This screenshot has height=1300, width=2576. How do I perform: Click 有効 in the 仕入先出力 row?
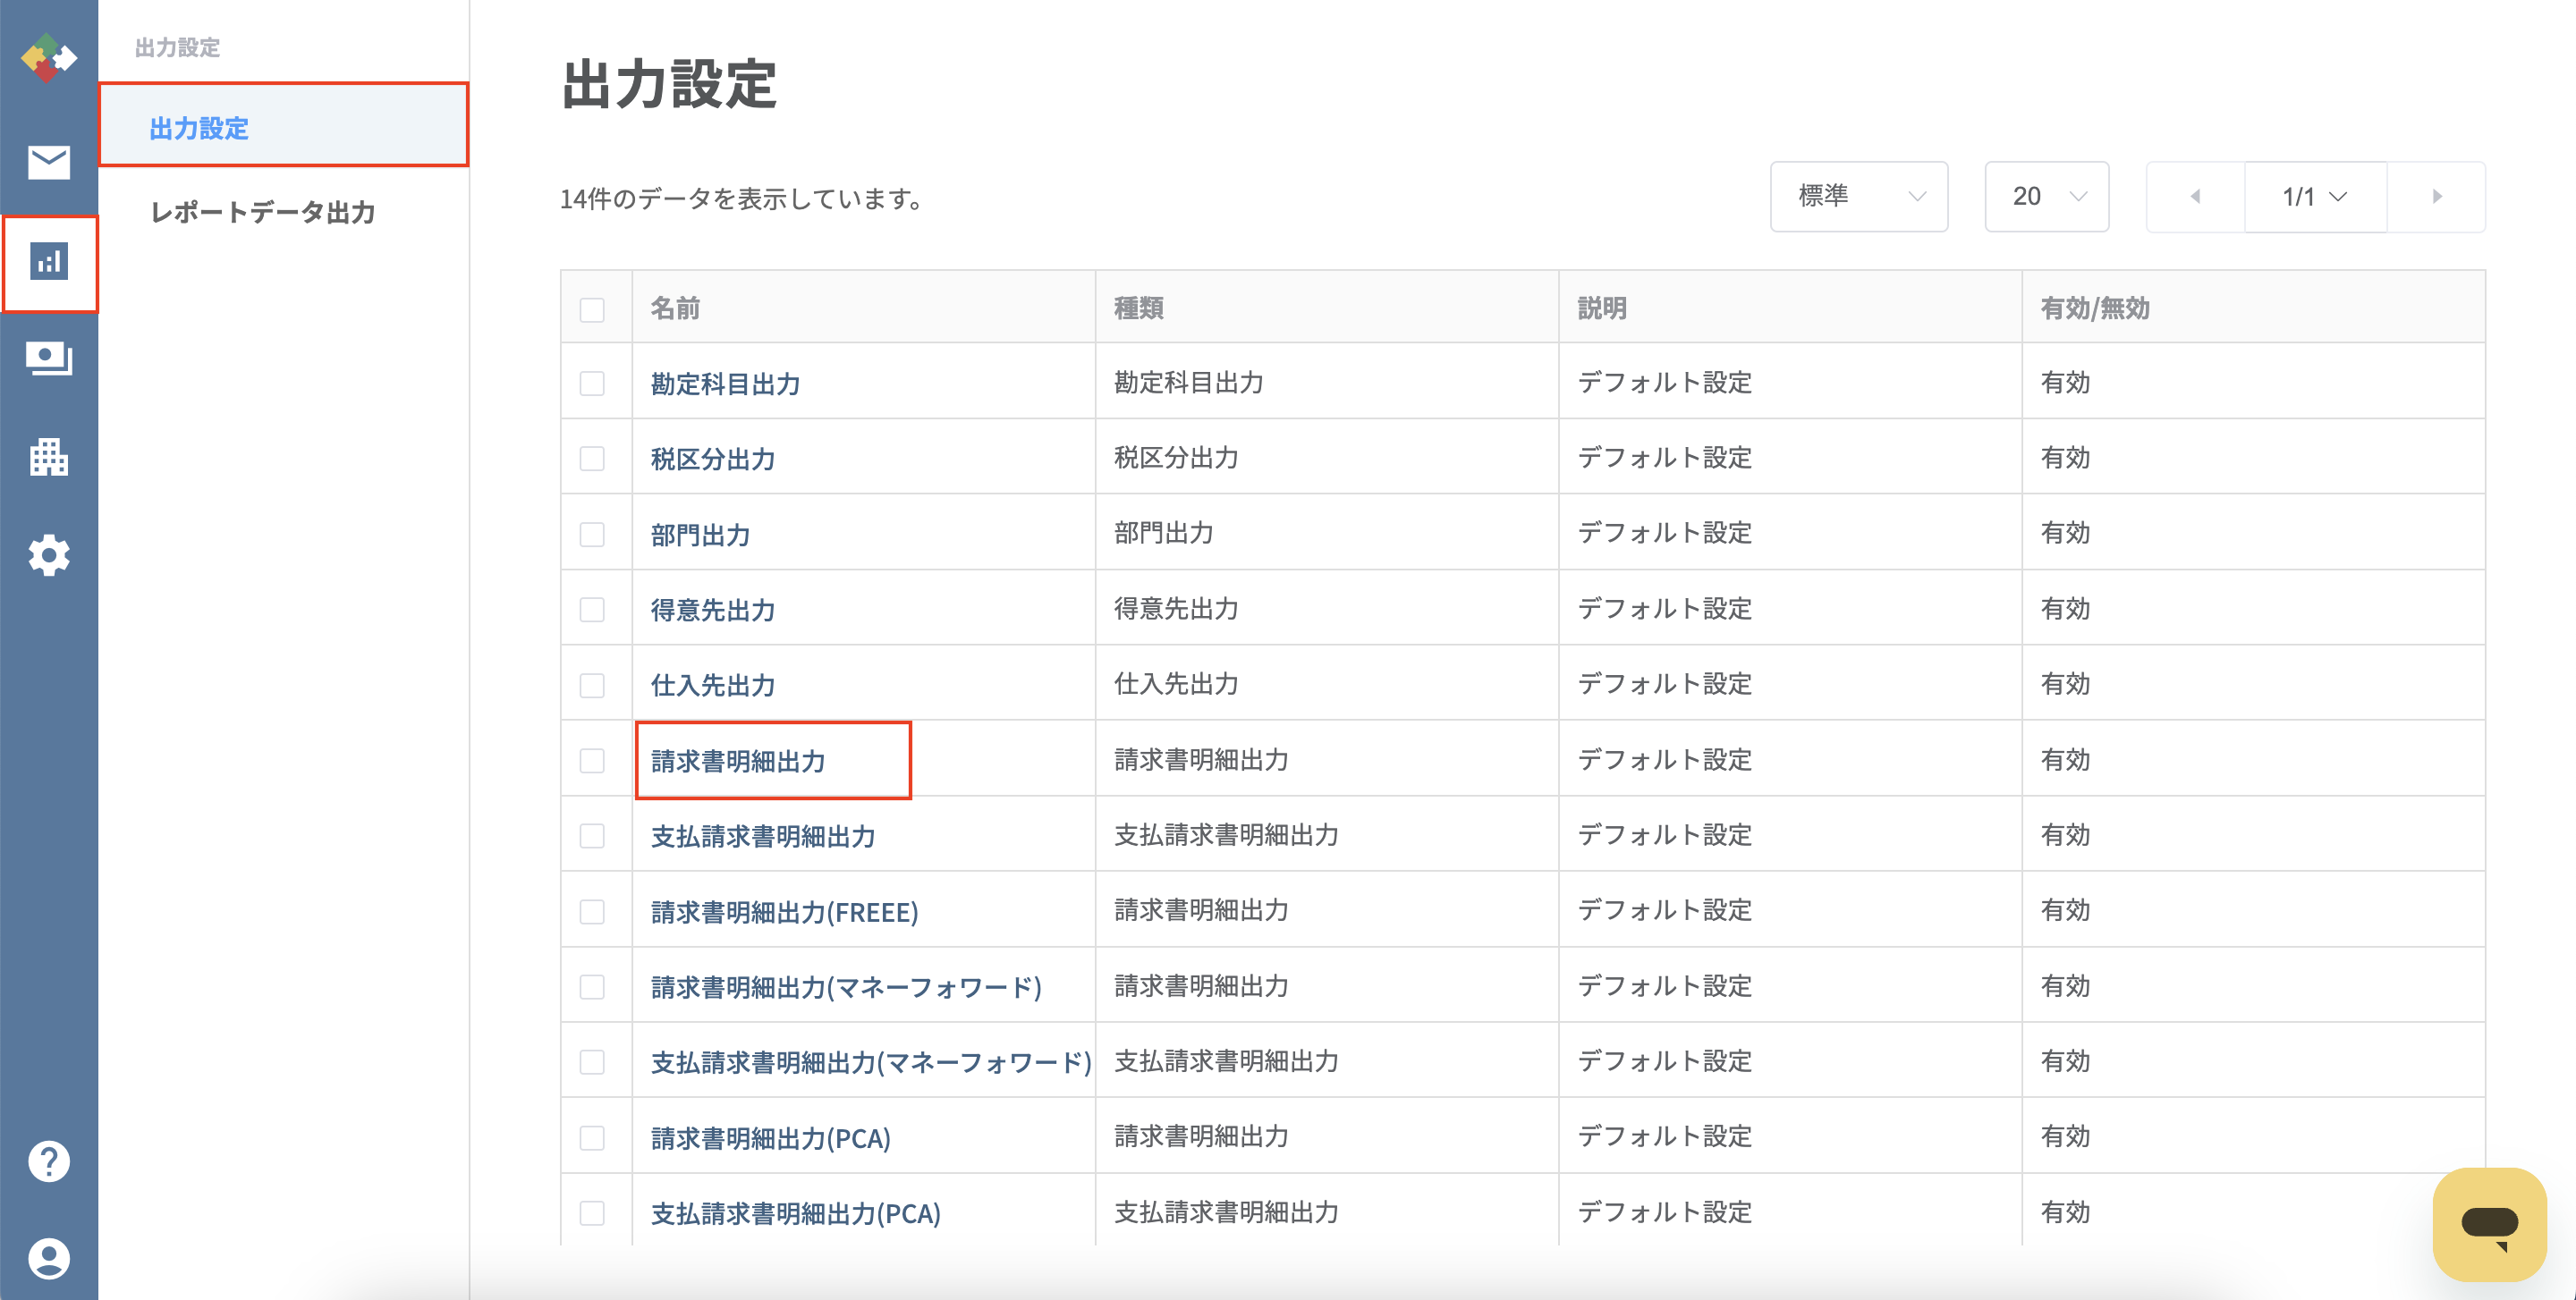pos(2065,683)
